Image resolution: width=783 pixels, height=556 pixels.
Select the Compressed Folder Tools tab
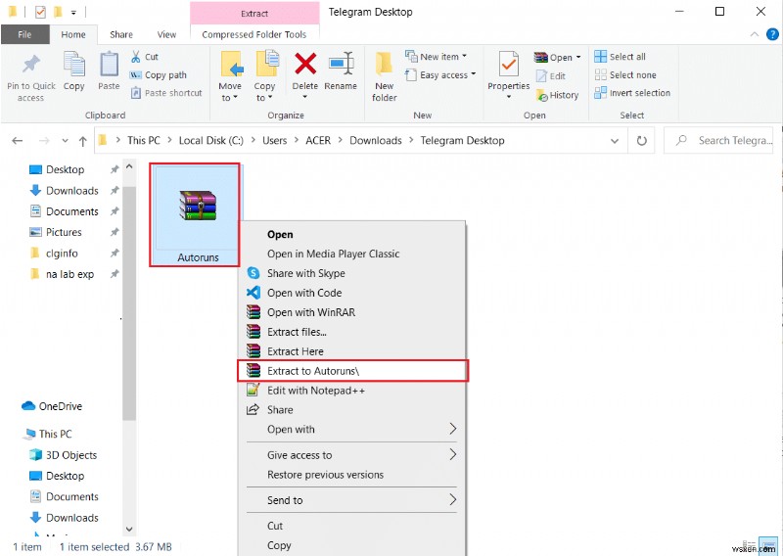[x=254, y=34]
